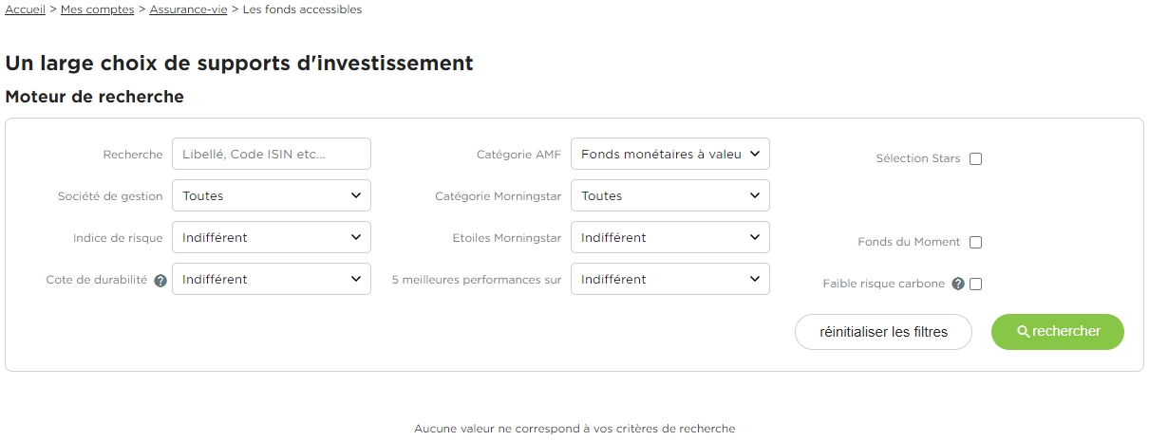Navigate to Assurance-vie breadcrumb
Screen dimensions: 1149x441
189,9
